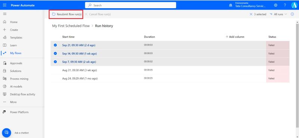Click Add column in the table header
Viewport: 299px width, 138px height.
click(235, 37)
